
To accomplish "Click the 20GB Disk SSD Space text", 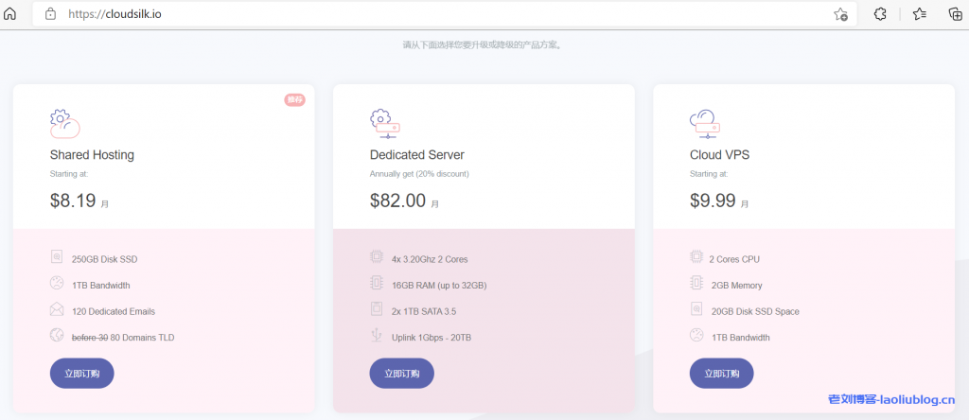I will pyautogui.click(x=755, y=312).
